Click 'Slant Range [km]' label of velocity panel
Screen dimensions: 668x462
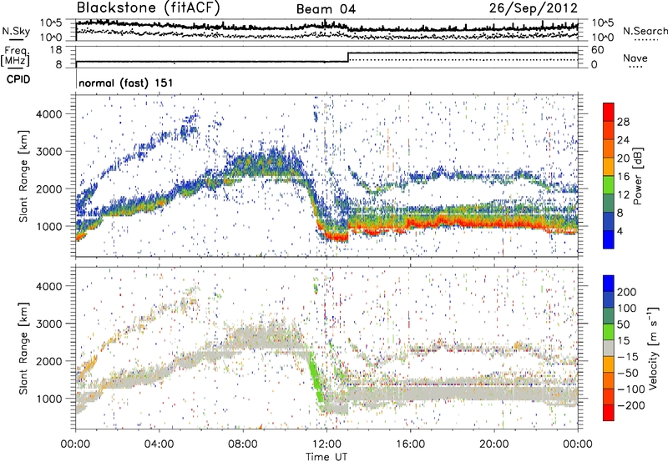click(24, 348)
